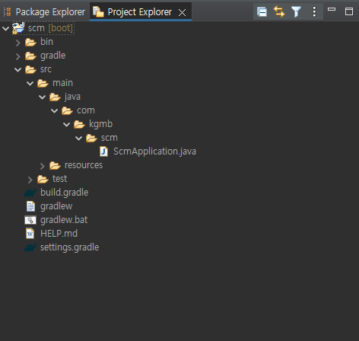Click the com folder icon
Screen dimensions: 359x341
pyautogui.click(x=67, y=110)
